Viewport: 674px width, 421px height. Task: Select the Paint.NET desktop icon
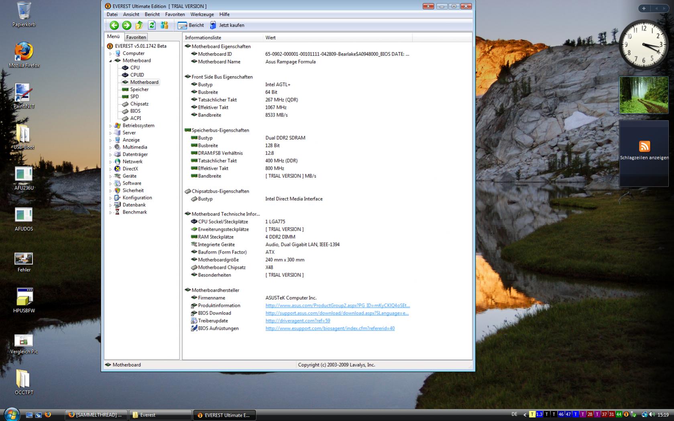(x=24, y=96)
